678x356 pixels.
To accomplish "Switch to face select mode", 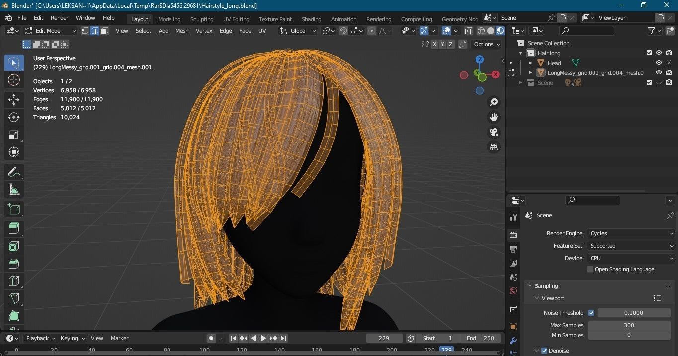I will (x=104, y=31).
